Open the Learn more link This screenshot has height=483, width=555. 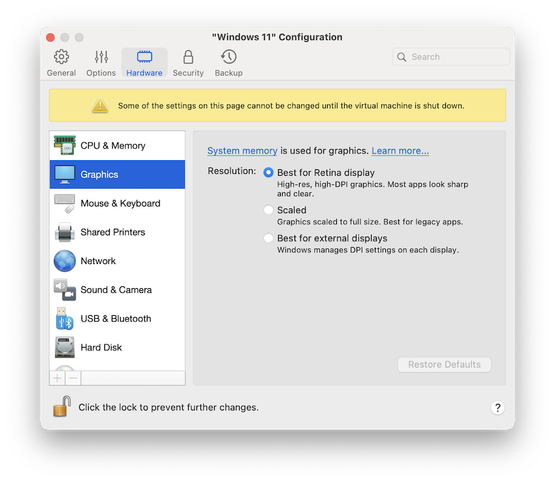pyautogui.click(x=400, y=150)
